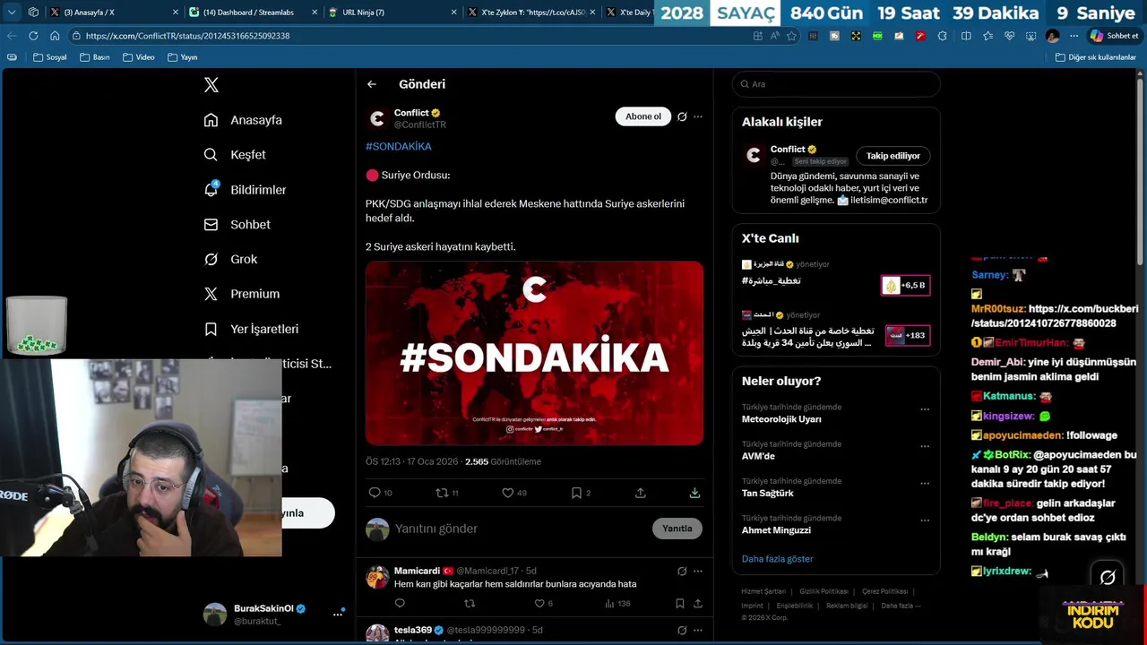Click the Yanıtla reply button

pyautogui.click(x=677, y=529)
